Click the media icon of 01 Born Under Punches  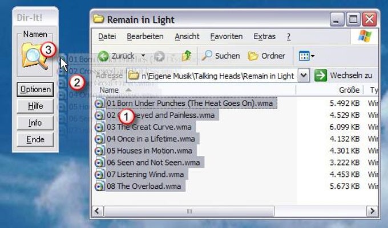99,103
